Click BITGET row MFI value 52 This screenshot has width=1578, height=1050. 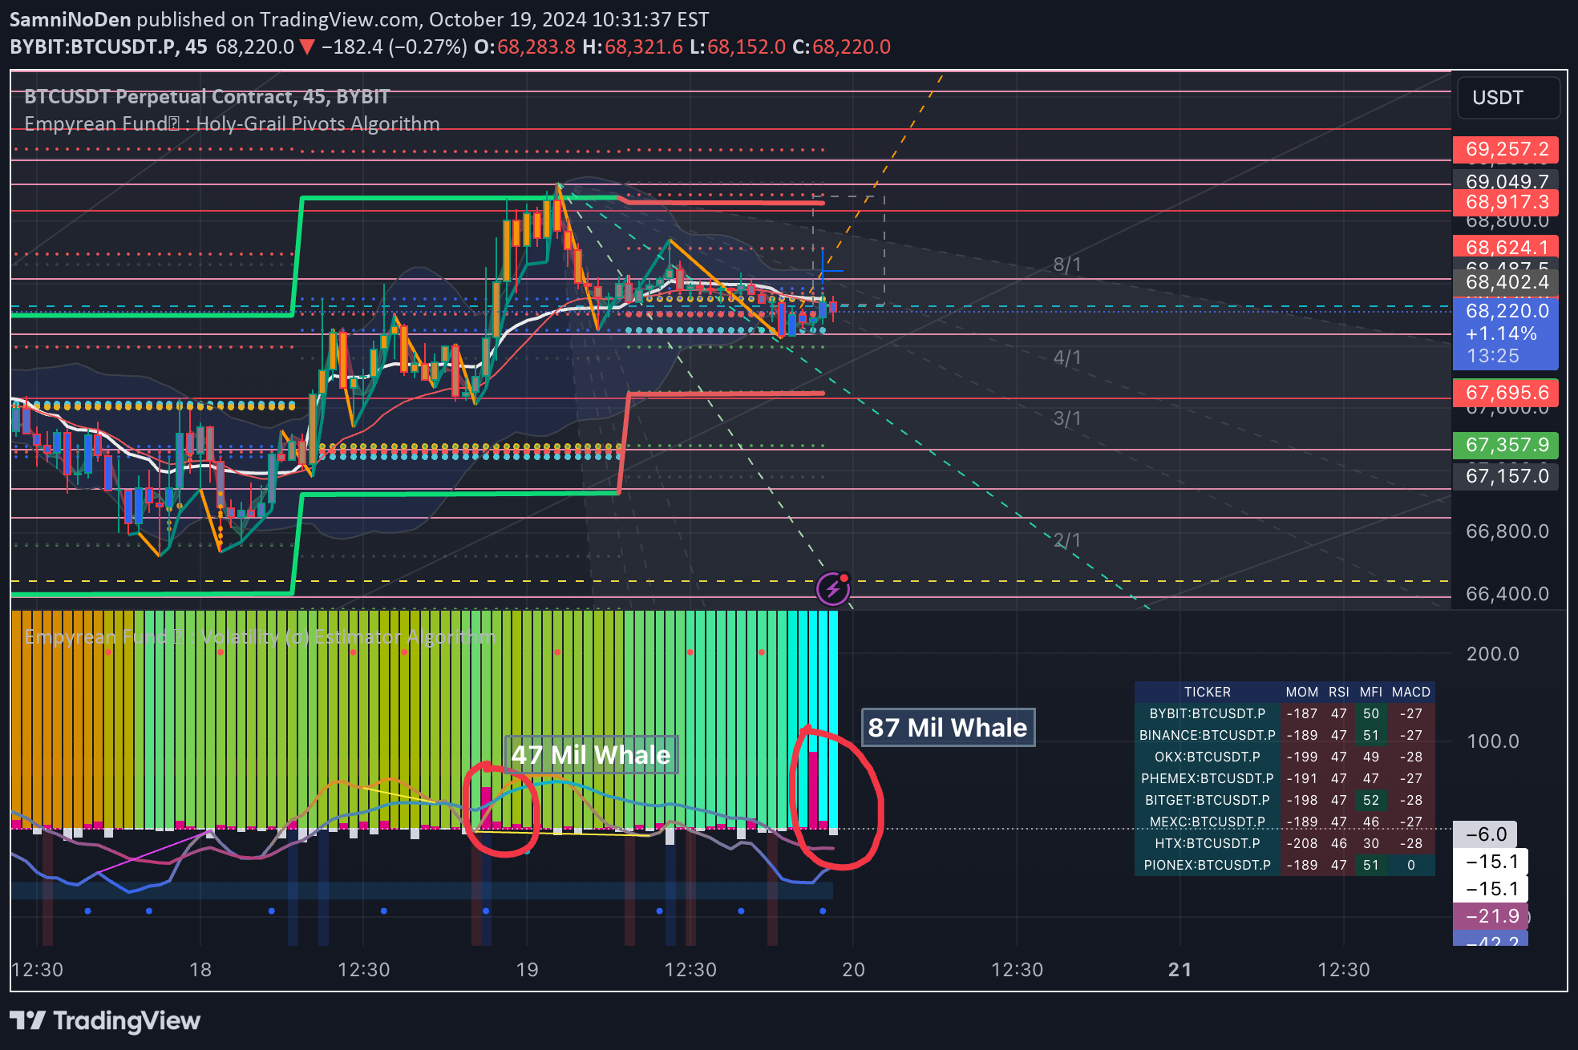[1371, 800]
